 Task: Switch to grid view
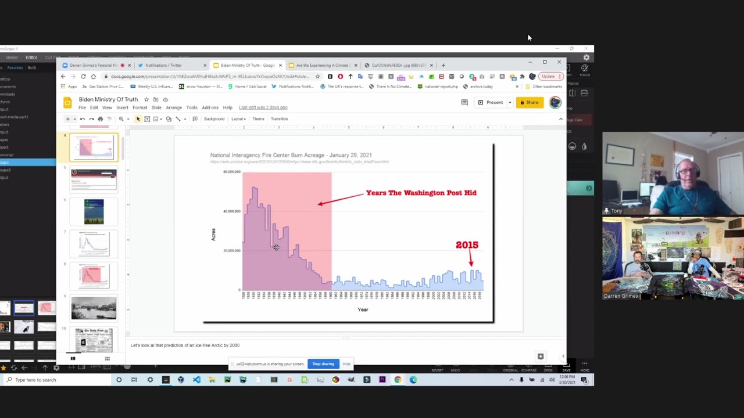click(x=107, y=359)
